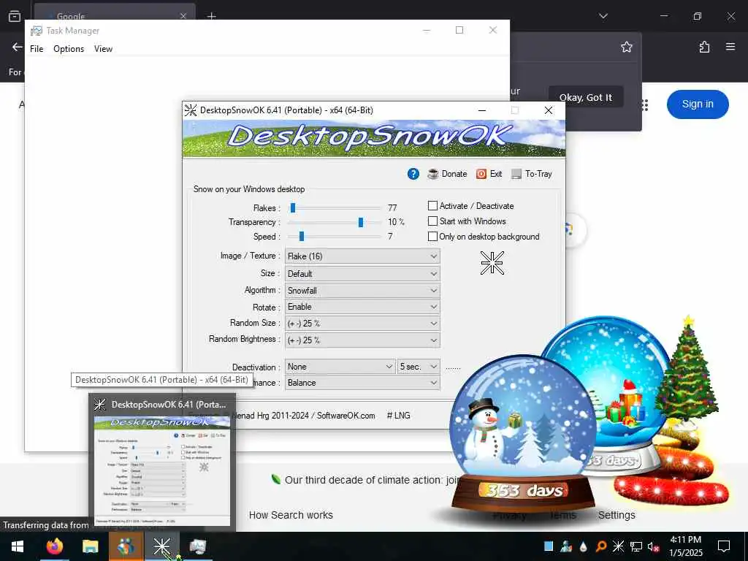
Task: Click the Okay, Got It button
Action: [x=585, y=97]
